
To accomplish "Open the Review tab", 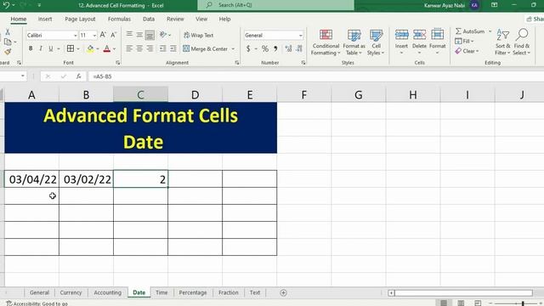I will click(175, 19).
